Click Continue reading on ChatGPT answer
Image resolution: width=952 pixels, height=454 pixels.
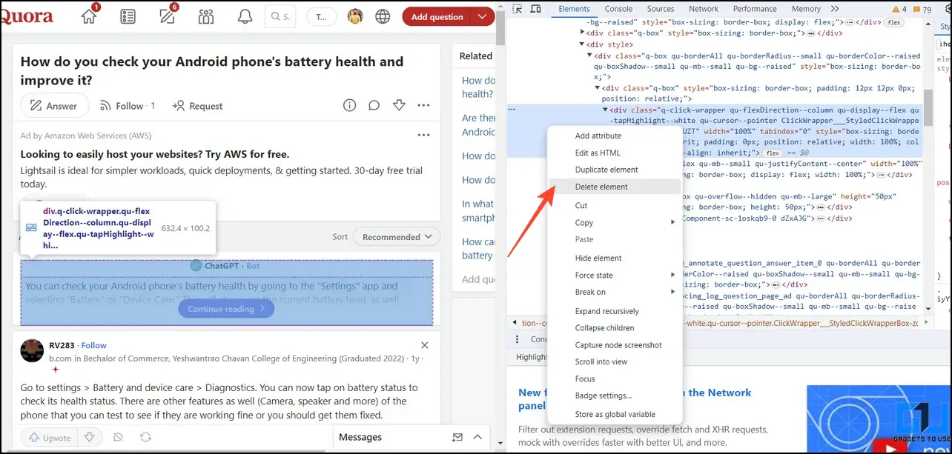tap(226, 309)
